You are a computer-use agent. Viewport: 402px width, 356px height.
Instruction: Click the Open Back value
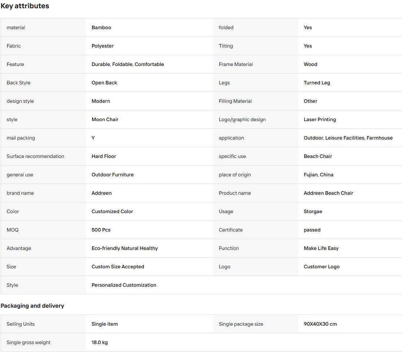pos(104,83)
